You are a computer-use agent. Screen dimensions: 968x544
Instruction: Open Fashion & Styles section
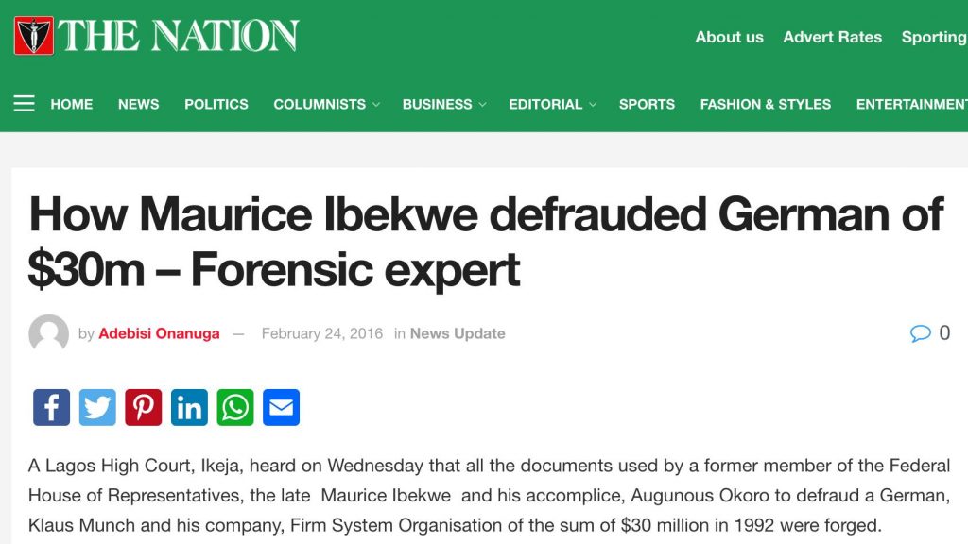(x=766, y=104)
